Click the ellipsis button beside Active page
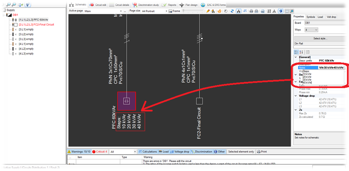The image size is (349, 171). click(x=125, y=11)
